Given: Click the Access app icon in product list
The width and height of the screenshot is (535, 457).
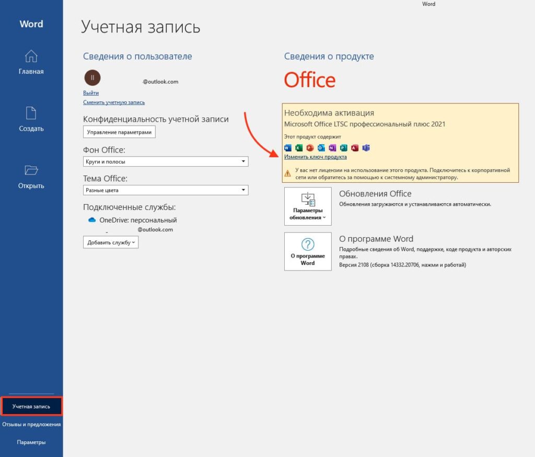Looking at the screenshot, I should click(355, 148).
